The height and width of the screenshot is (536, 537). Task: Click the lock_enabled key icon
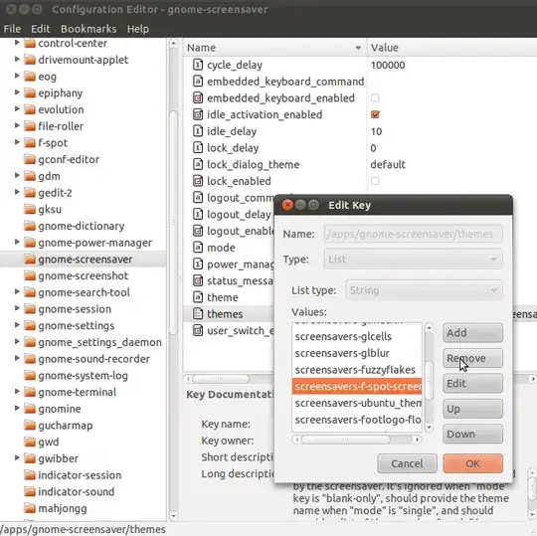pos(198,181)
